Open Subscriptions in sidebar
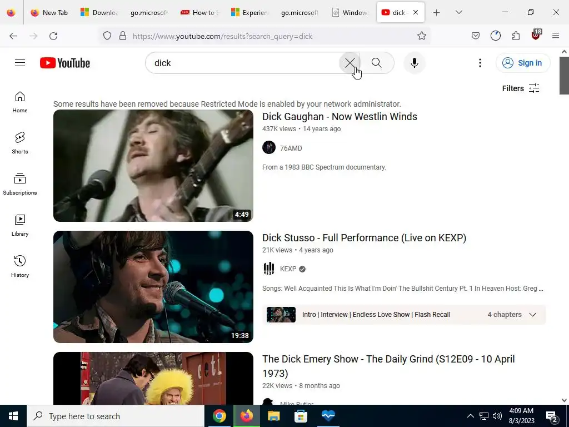Image resolution: width=569 pixels, height=427 pixels. [x=20, y=184]
